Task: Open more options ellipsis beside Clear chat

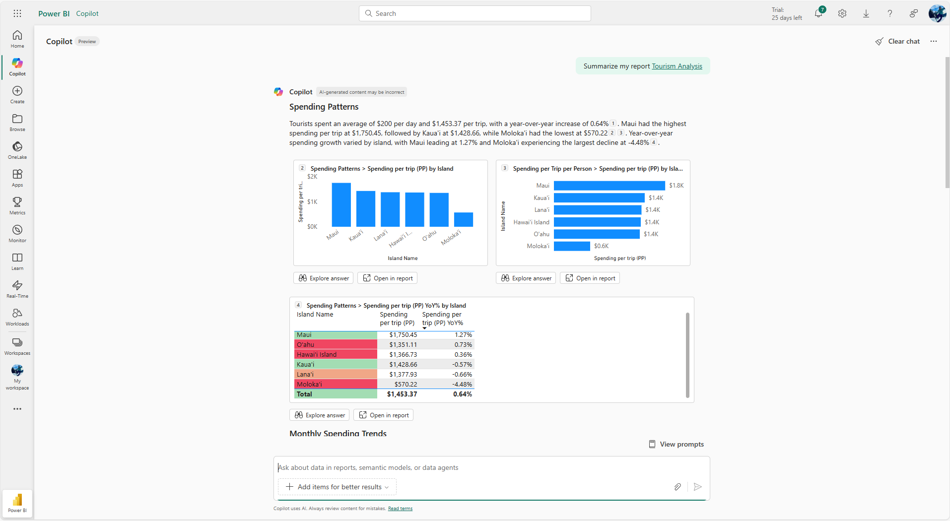Action: pyautogui.click(x=934, y=41)
